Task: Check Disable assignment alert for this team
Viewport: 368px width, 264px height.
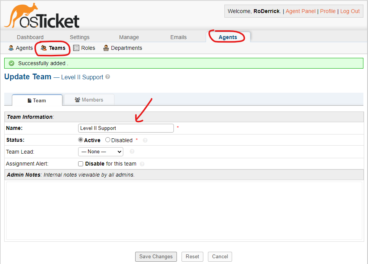Action: click(x=81, y=164)
